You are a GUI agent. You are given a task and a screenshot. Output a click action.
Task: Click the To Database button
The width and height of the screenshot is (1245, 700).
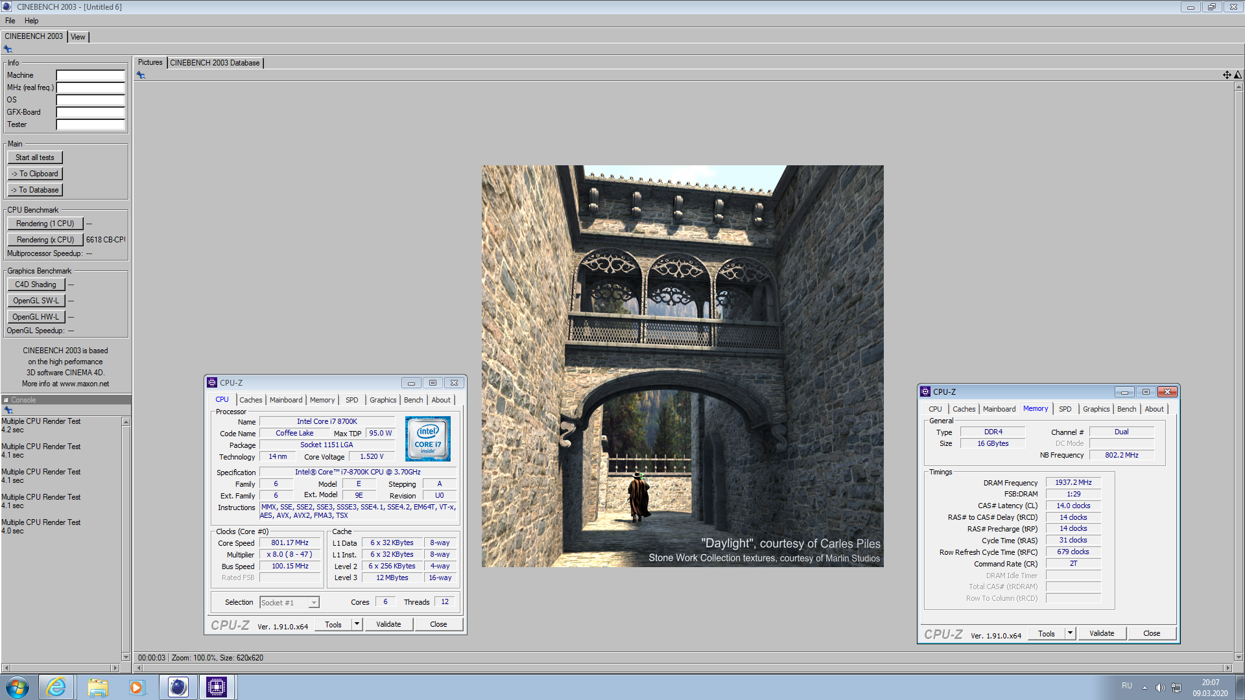coord(35,190)
